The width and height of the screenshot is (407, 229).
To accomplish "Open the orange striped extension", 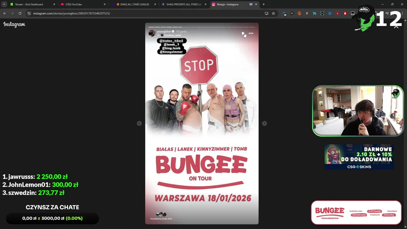I will 299,13.
